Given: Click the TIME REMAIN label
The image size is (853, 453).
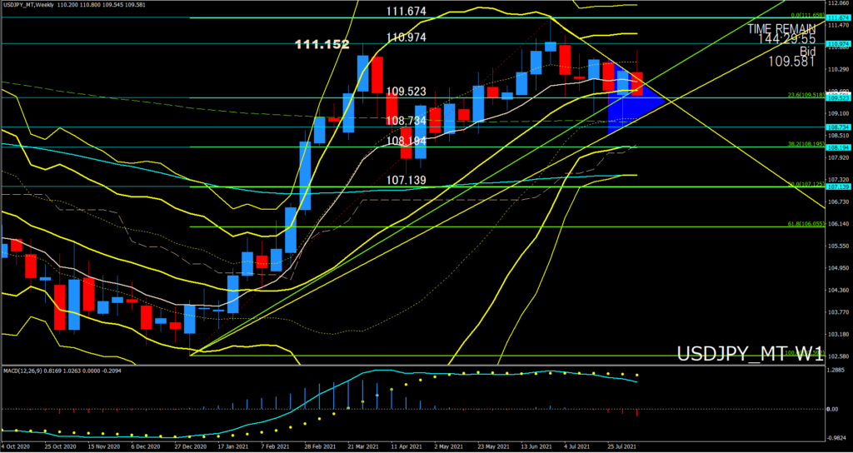Looking at the screenshot, I should tap(781, 29).
